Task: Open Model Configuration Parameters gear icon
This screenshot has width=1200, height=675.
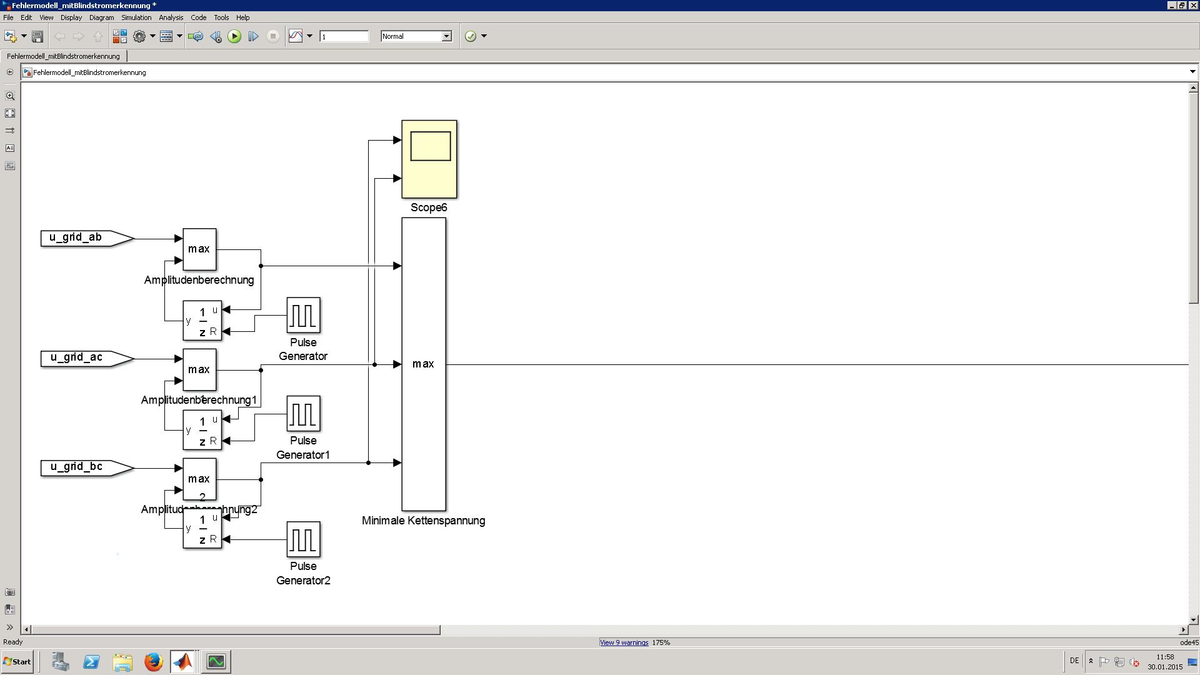Action: [139, 36]
